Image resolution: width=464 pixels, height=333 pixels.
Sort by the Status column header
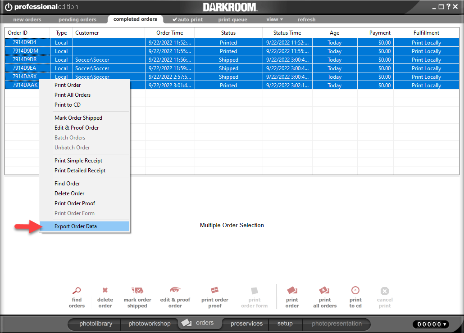tap(228, 33)
